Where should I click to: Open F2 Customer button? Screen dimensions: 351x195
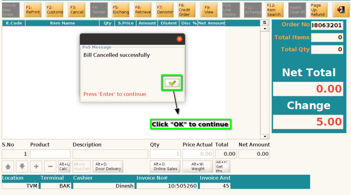pyautogui.click(x=55, y=10)
